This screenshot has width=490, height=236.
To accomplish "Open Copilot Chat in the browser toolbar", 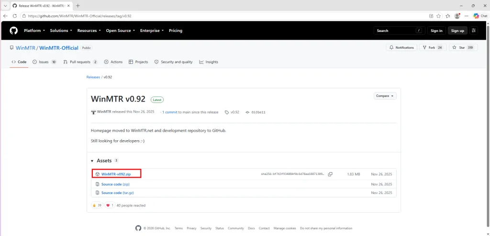I will coord(480,16).
